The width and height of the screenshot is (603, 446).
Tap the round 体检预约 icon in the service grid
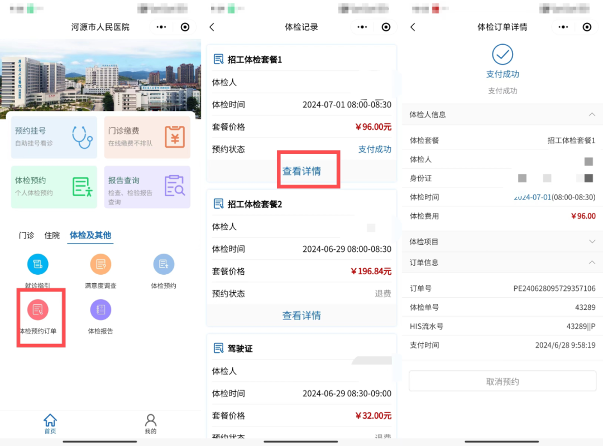point(164,264)
